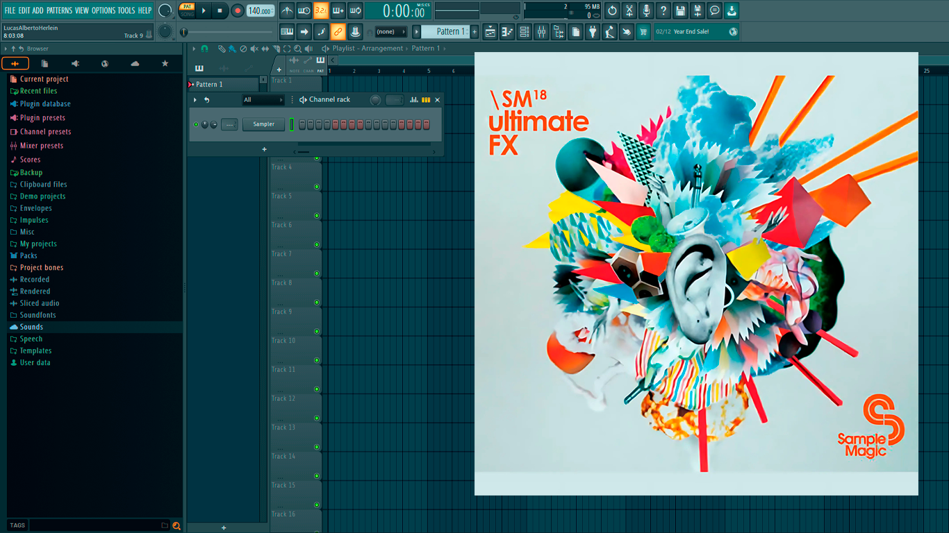
Task: Enable the 3.2.1 countdown before recording
Action: click(321, 10)
